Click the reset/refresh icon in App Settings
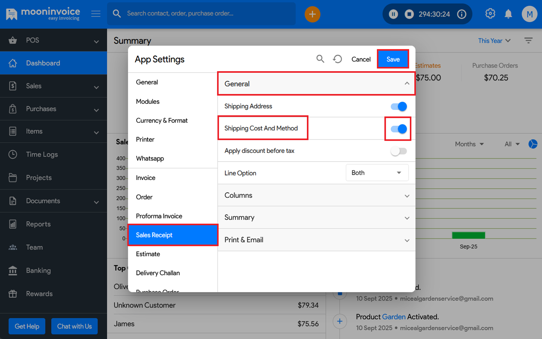The width and height of the screenshot is (542, 339). (338, 59)
